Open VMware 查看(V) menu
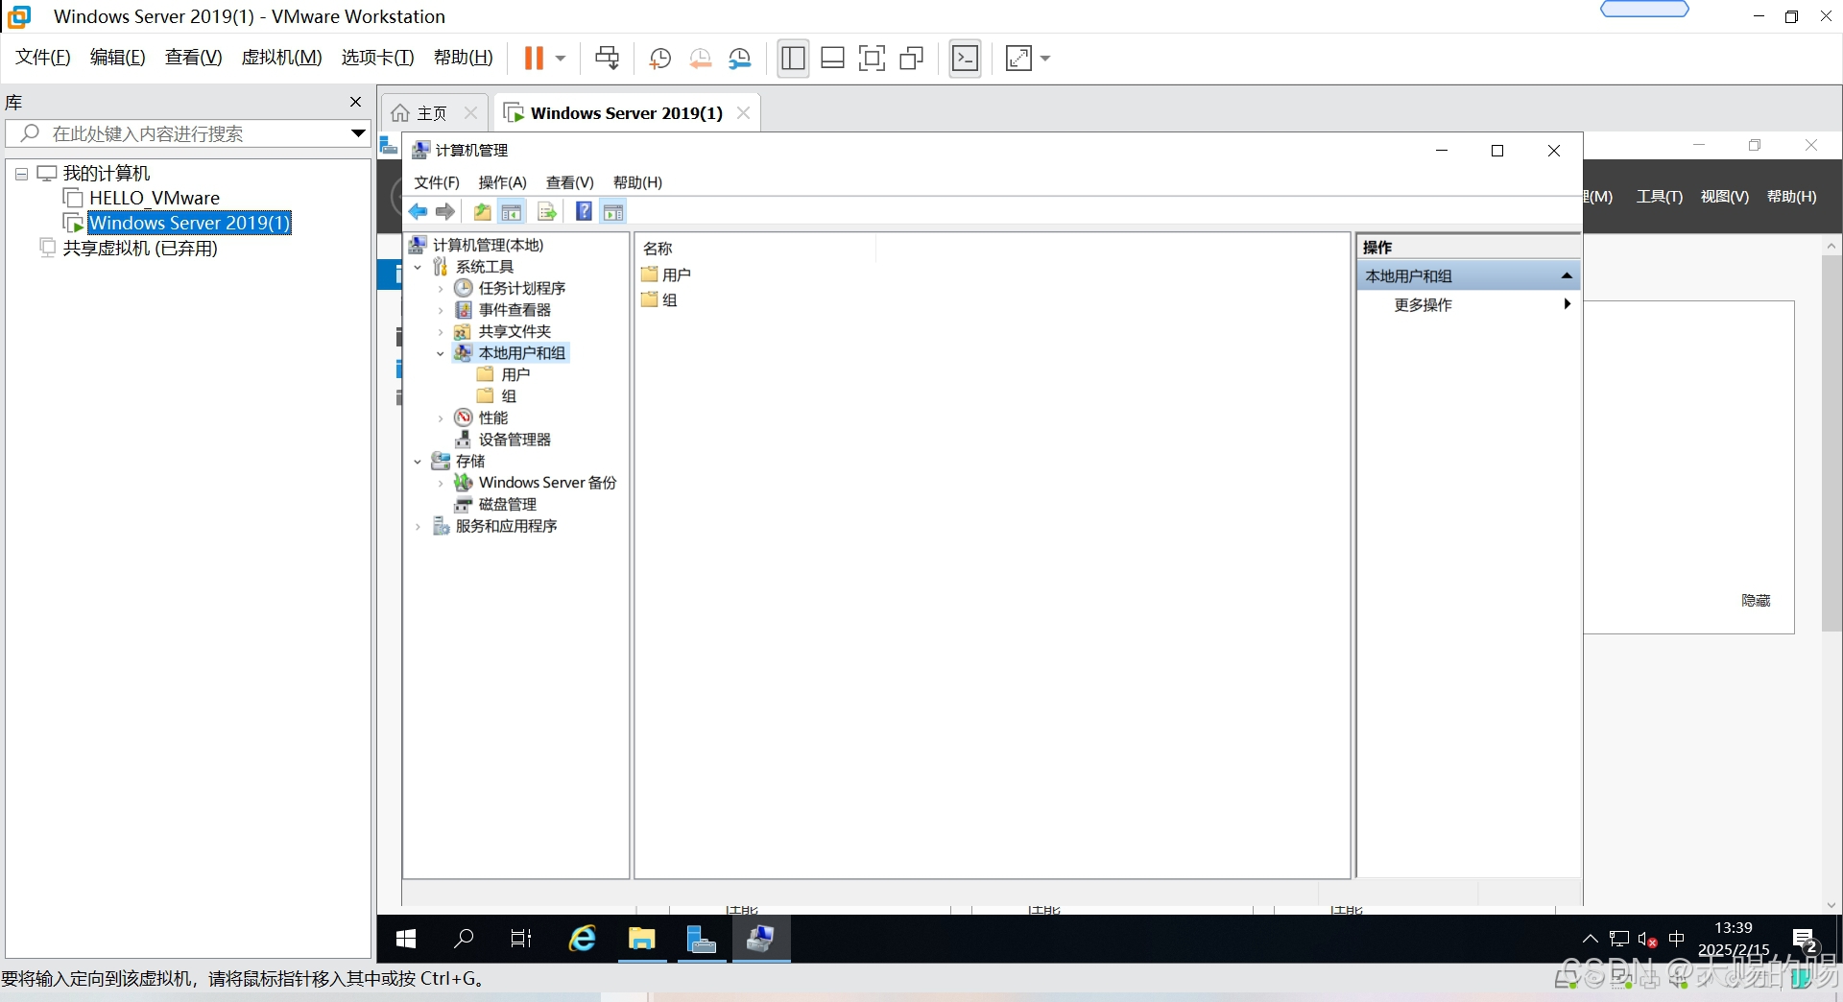The image size is (1843, 1002). pyautogui.click(x=193, y=58)
